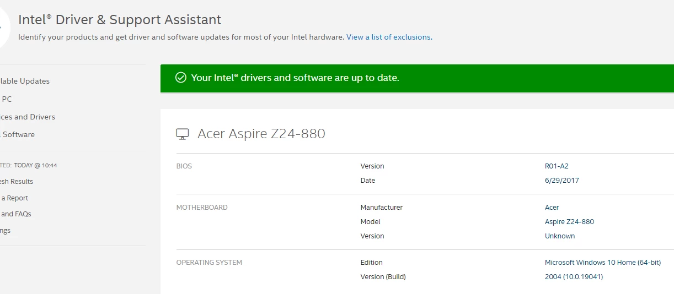Choose the Save a Report option
The width and height of the screenshot is (674, 294).
14,198
